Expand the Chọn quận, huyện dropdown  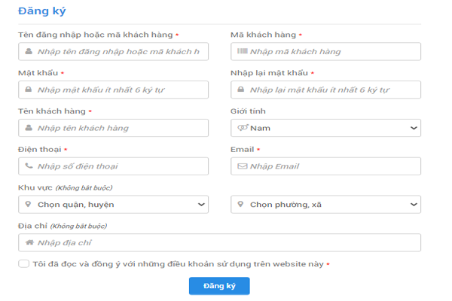point(113,205)
